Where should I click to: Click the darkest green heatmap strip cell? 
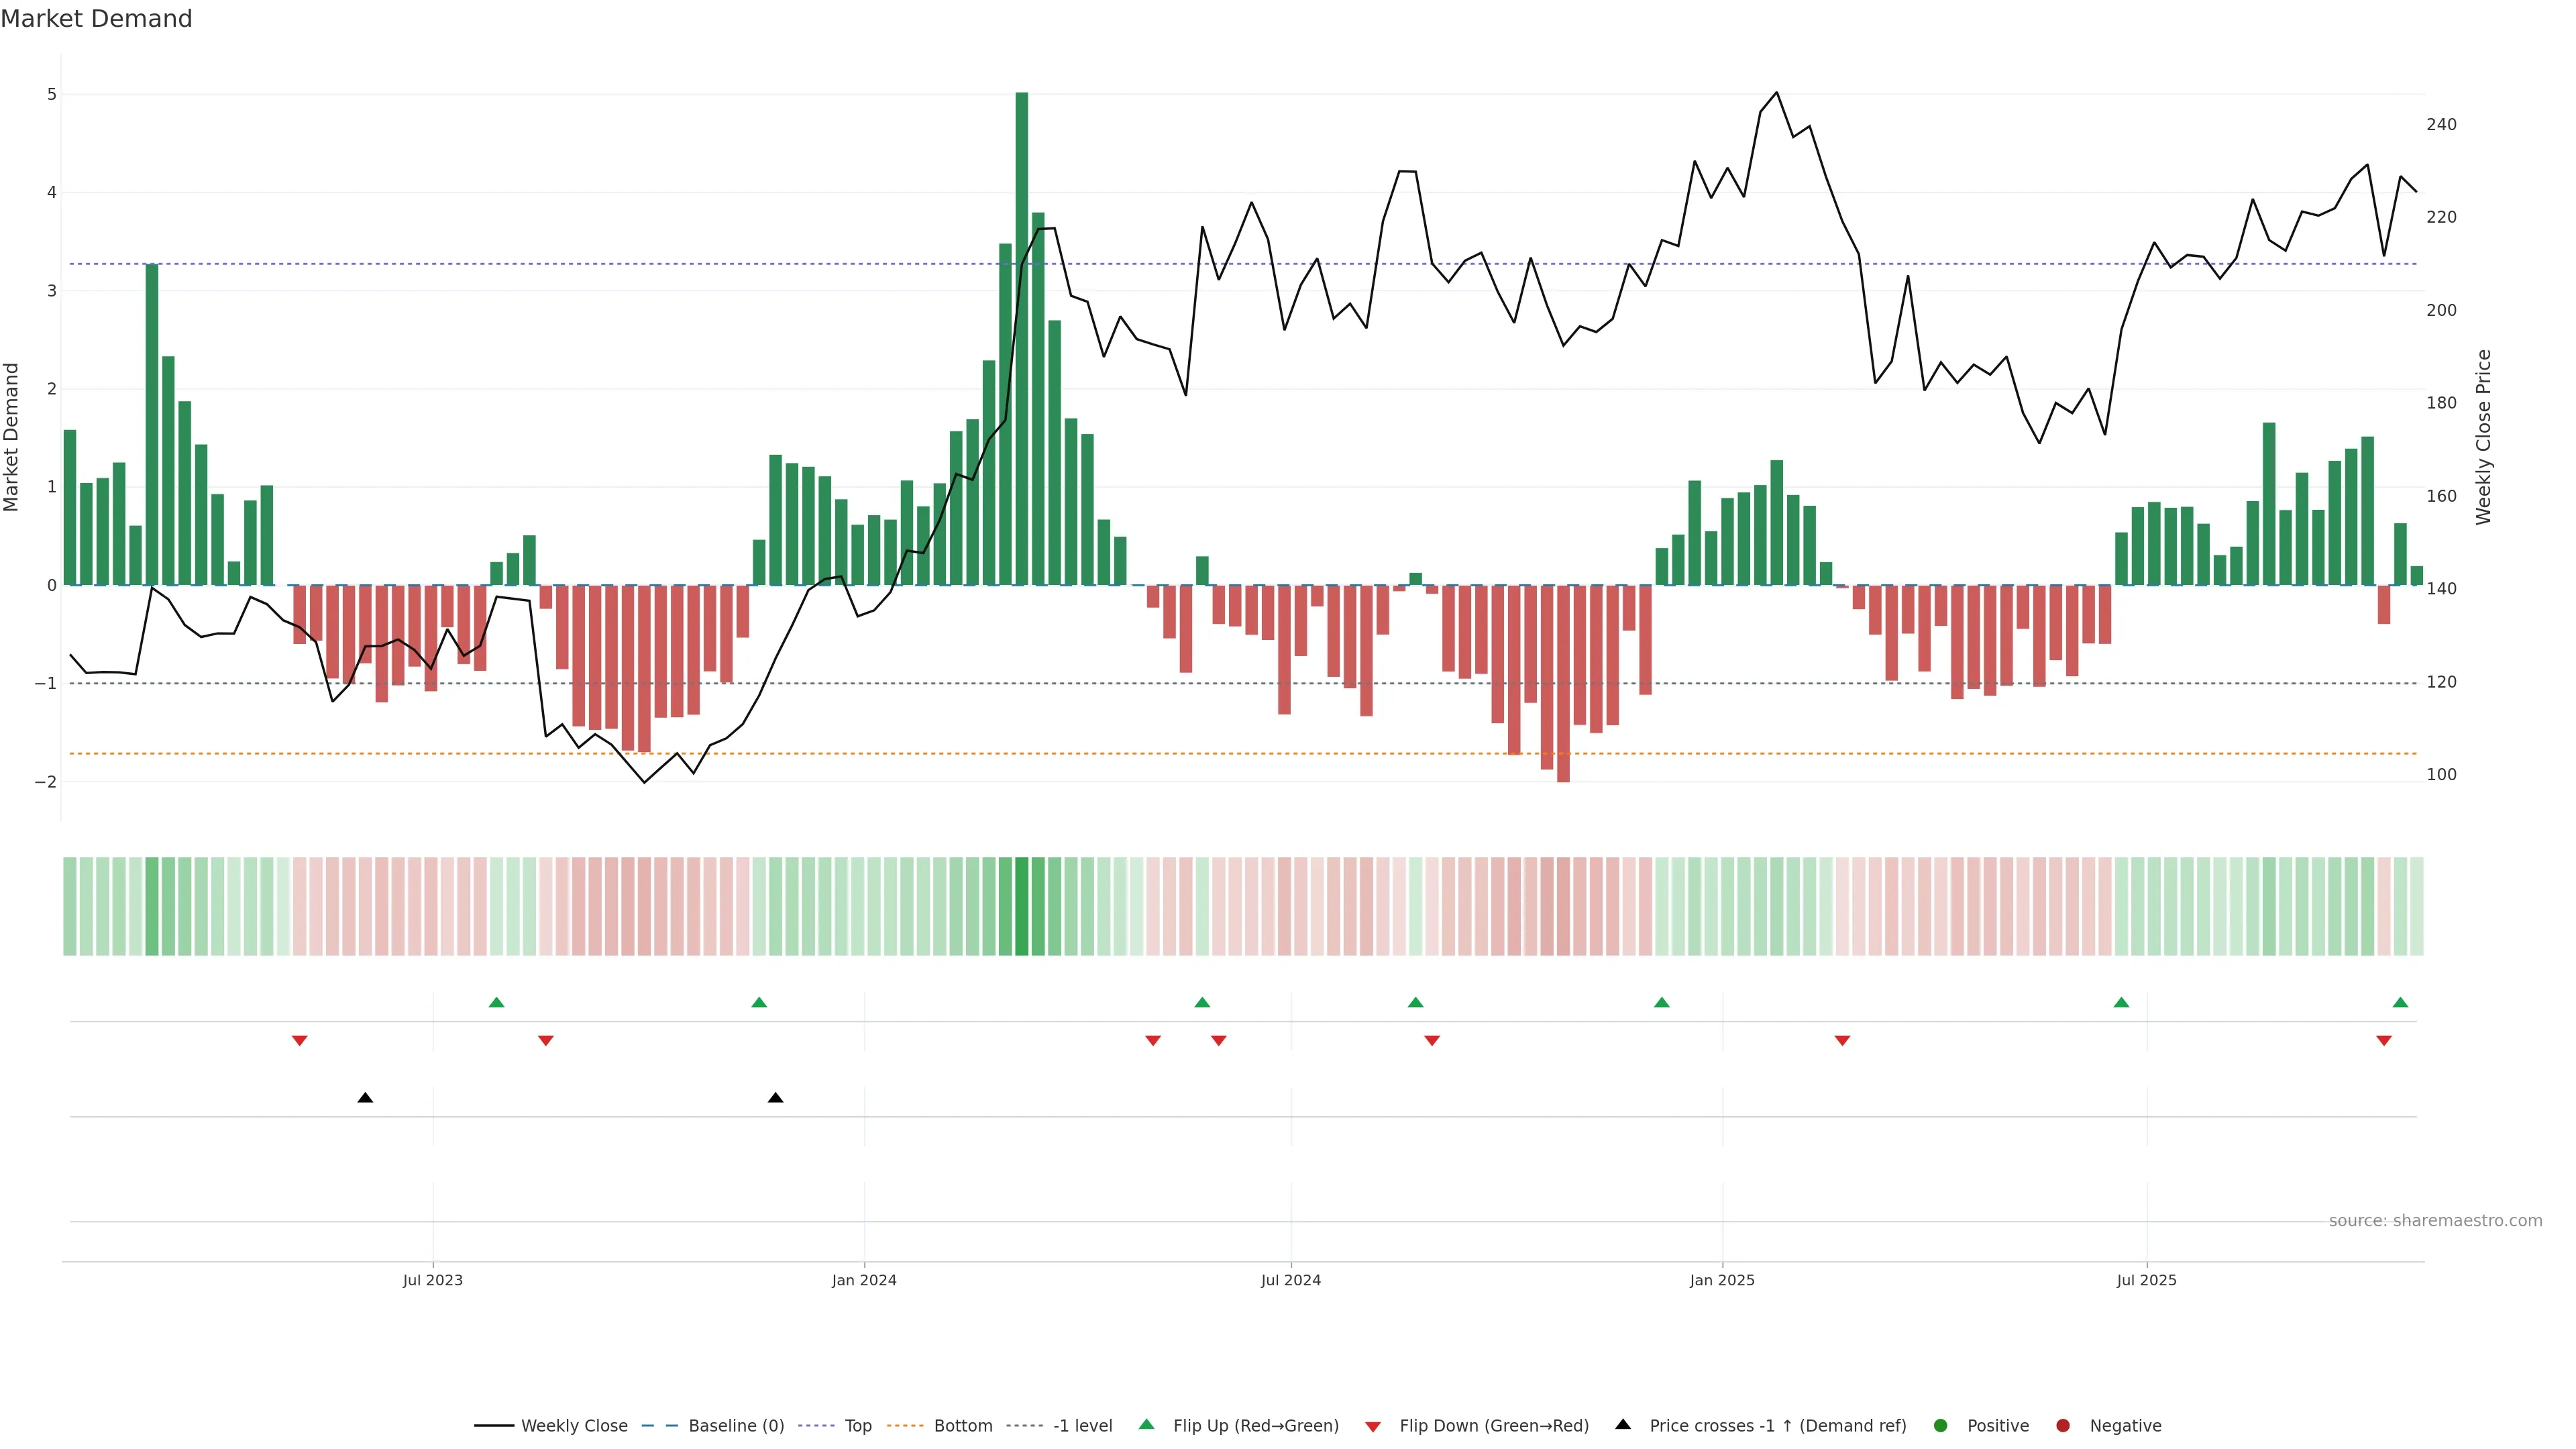click(x=1021, y=906)
